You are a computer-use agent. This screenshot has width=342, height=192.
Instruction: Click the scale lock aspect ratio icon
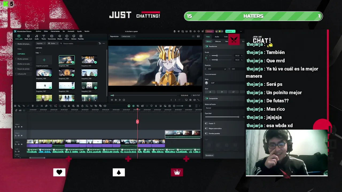coord(206,58)
